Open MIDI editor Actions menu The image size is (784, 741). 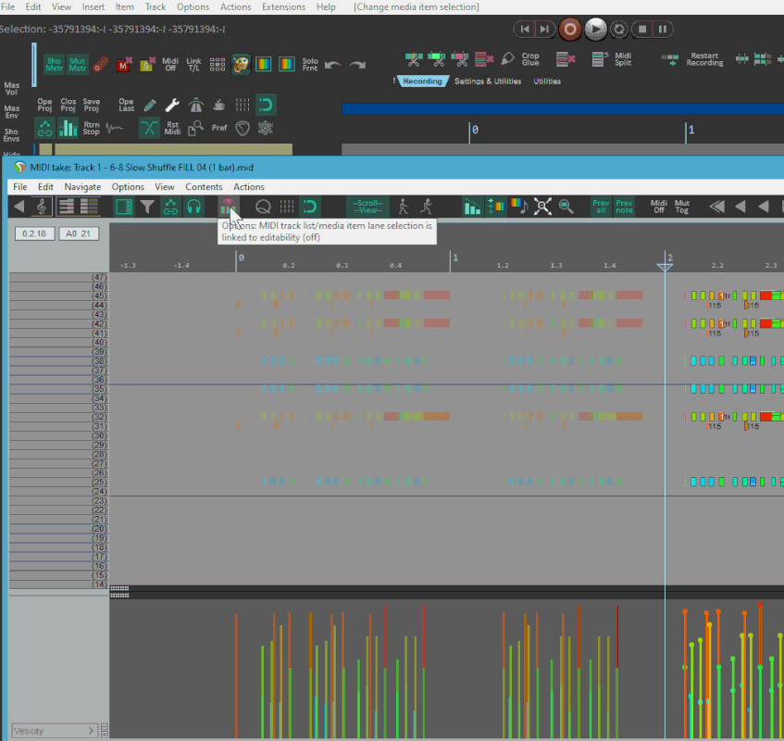coord(248,186)
